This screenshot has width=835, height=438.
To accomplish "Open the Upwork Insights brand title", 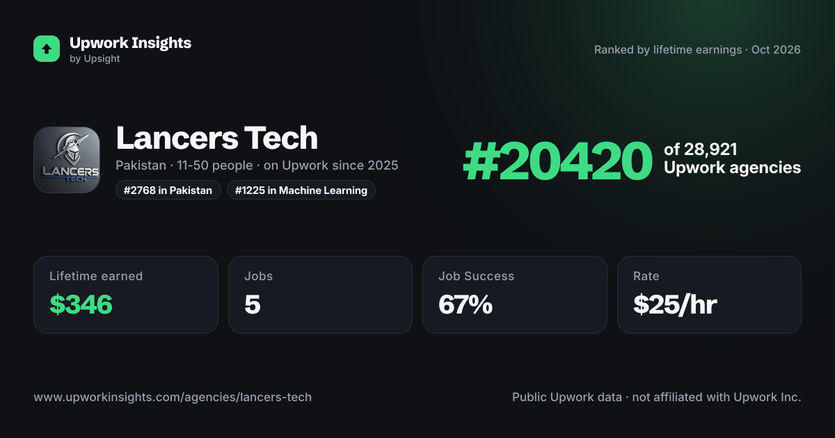I will [x=130, y=42].
